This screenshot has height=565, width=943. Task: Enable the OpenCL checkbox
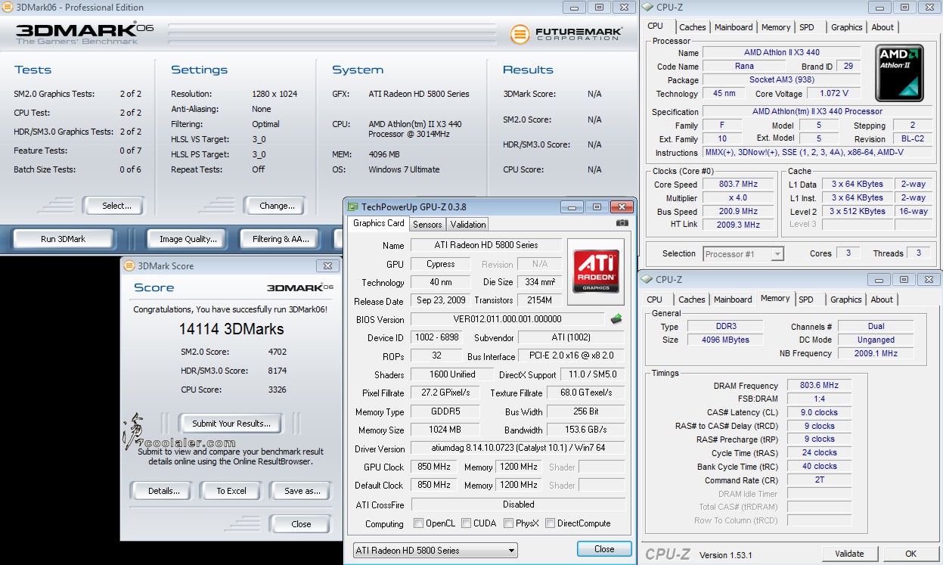[x=419, y=523]
